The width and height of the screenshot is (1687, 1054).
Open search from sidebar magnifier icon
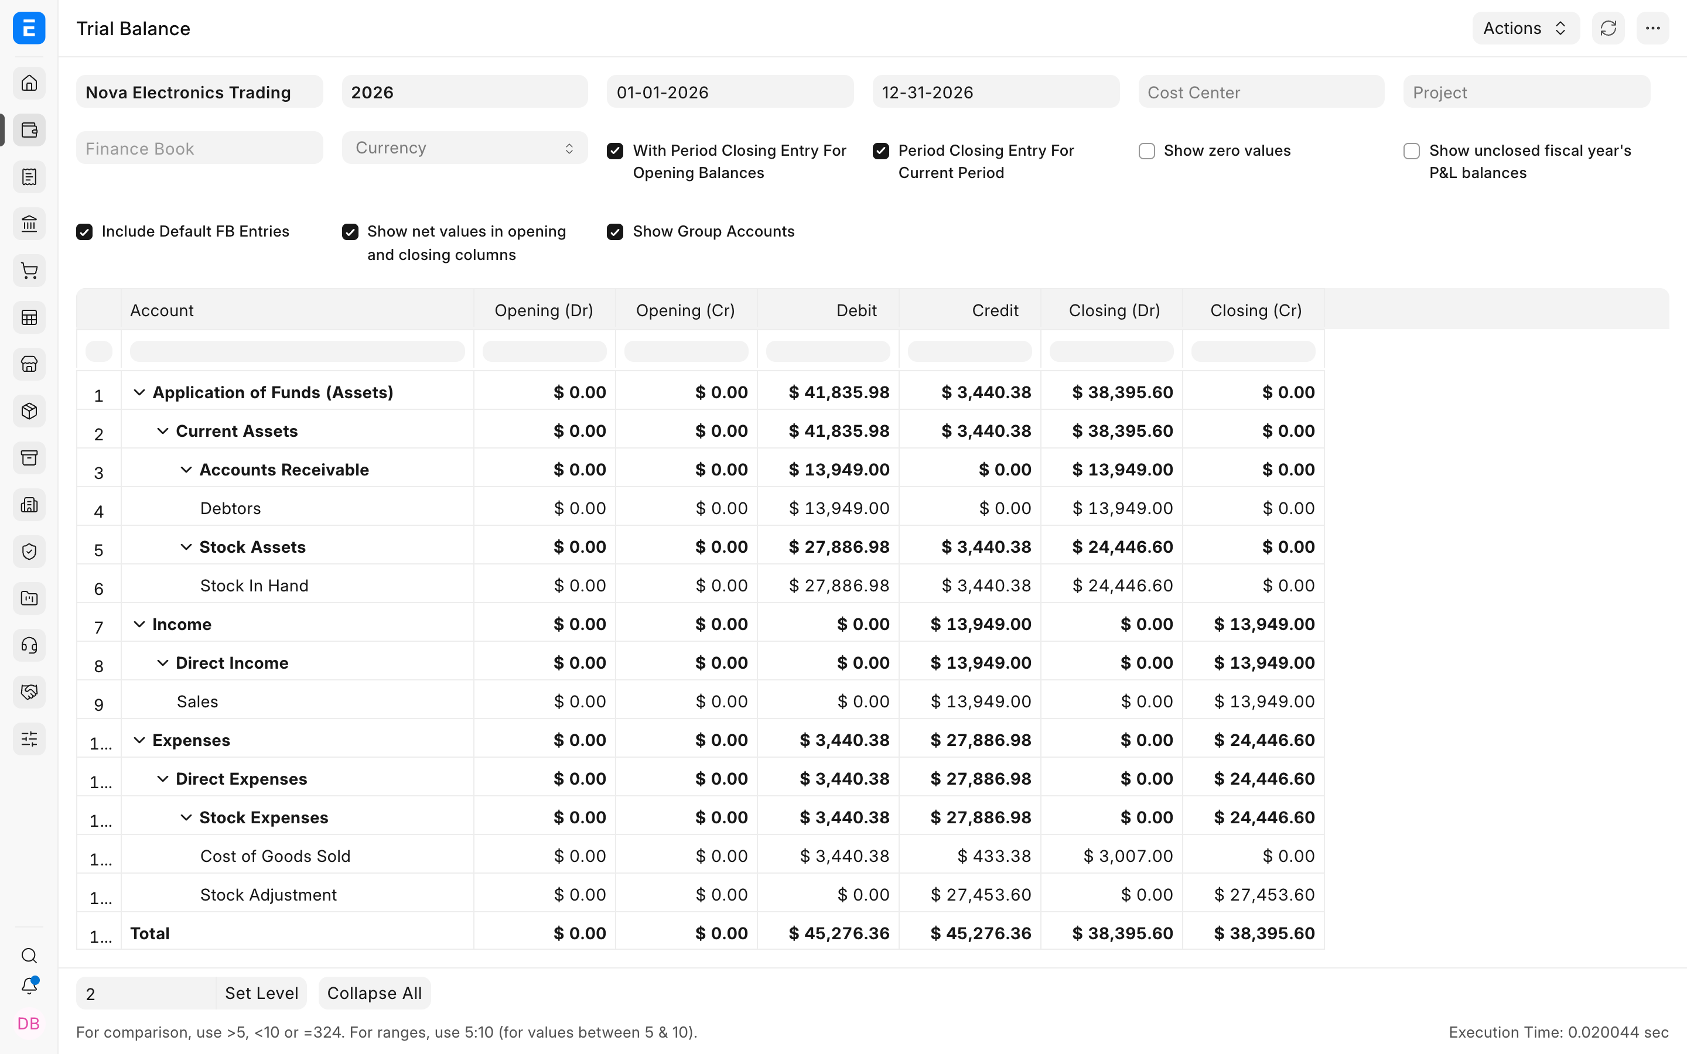pyautogui.click(x=29, y=955)
